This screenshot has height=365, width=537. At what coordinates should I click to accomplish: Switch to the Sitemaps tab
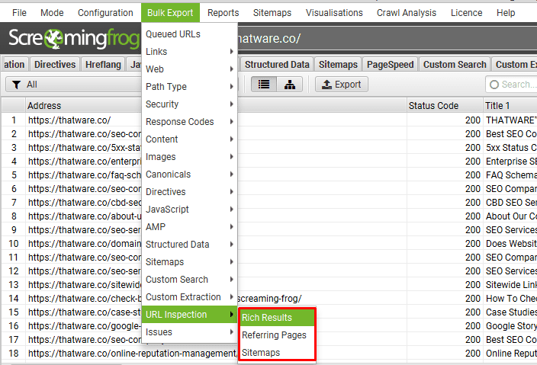click(338, 64)
